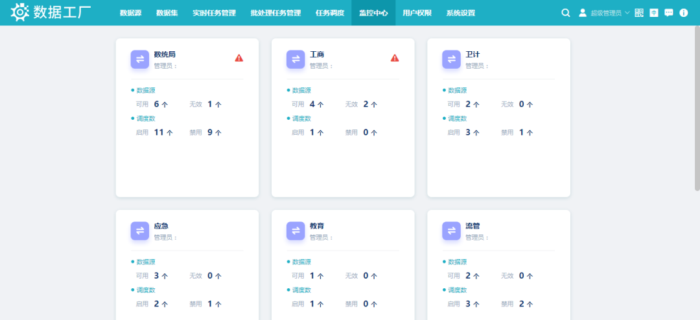Click the search magnifier icon
The height and width of the screenshot is (320, 700).
tap(565, 13)
